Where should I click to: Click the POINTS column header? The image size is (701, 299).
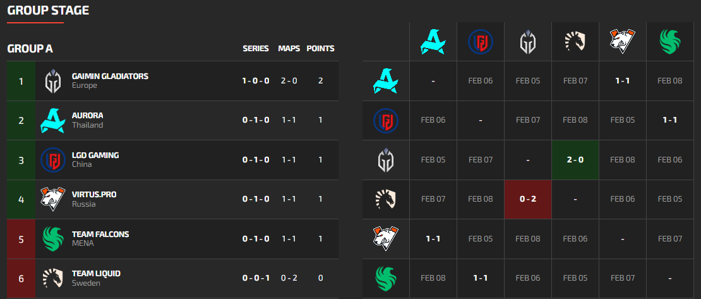tap(321, 48)
